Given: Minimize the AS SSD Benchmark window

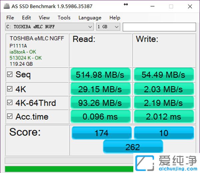Looking at the screenshot, I should [x=152, y=6].
